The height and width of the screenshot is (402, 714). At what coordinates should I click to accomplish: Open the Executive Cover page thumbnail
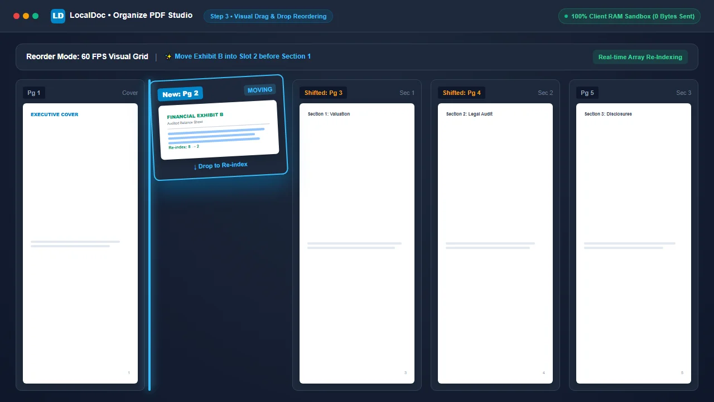click(80, 243)
